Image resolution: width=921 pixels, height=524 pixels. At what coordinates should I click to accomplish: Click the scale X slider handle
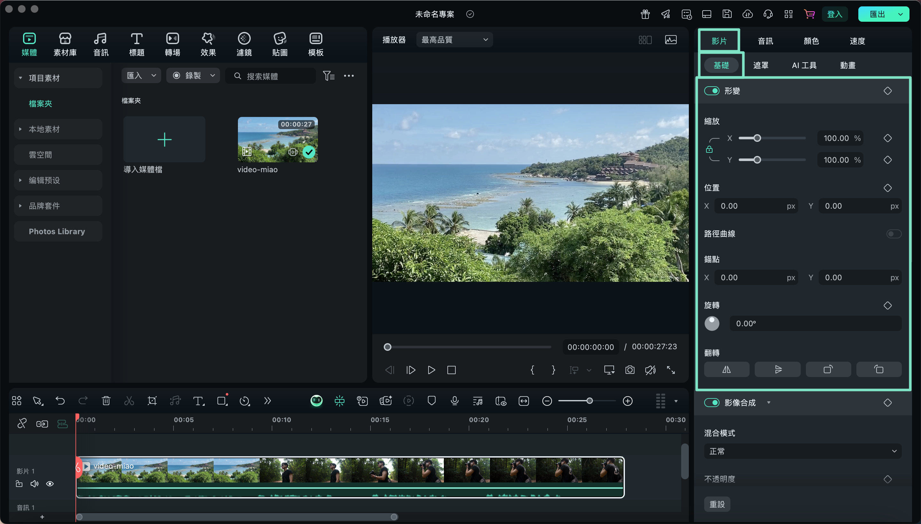tap(757, 138)
